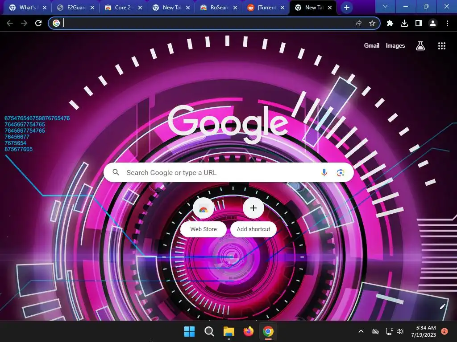The width and height of the screenshot is (457, 342).
Task: Close the RoSearch tab
Action: [235, 8]
